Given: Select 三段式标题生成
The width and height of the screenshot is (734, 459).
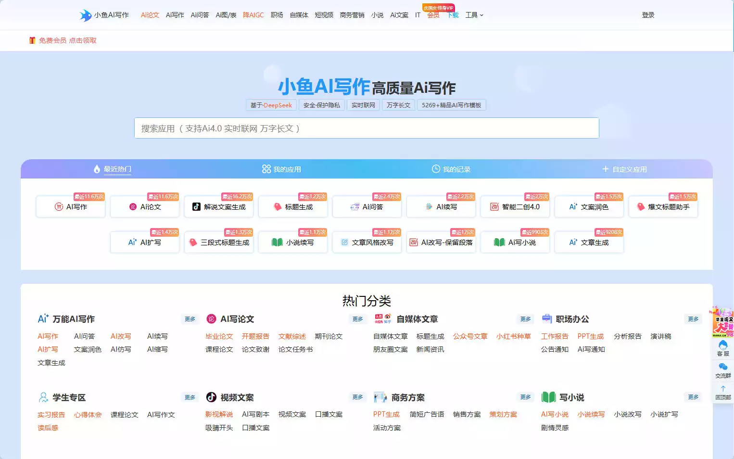Looking at the screenshot, I should [219, 242].
